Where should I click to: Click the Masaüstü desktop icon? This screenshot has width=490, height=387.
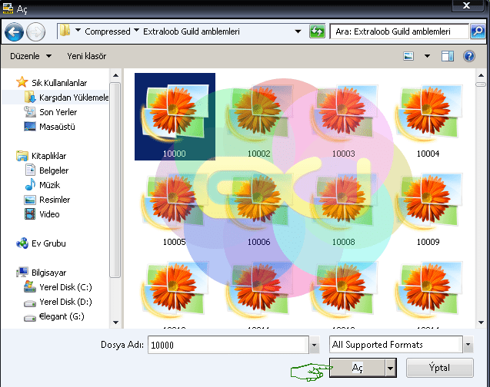pyautogui.click(x=30, y=126)
